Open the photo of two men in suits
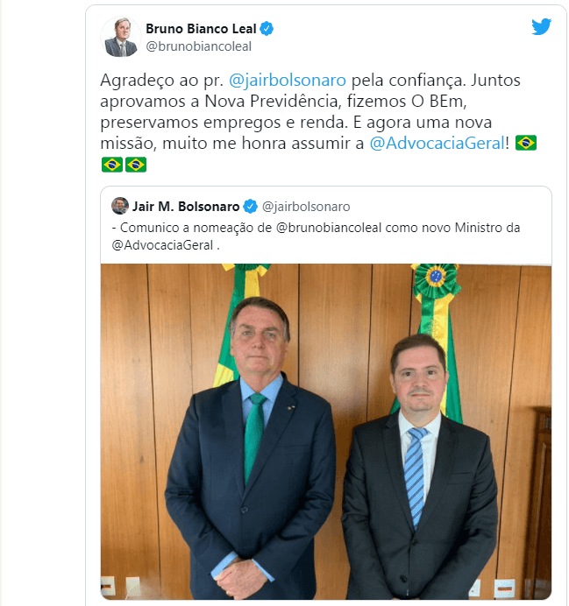Screen dimensions: 569x606 coord(326,432)
